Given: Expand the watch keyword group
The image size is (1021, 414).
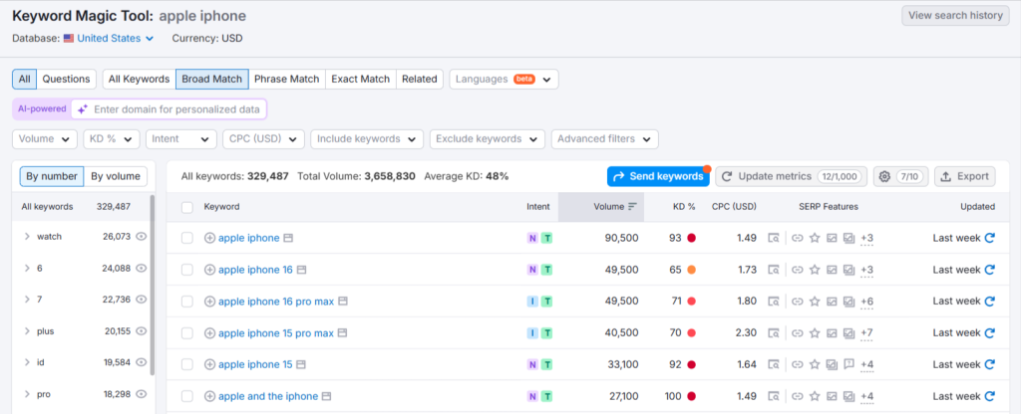Looking at the screenshot, I should 27,237.
